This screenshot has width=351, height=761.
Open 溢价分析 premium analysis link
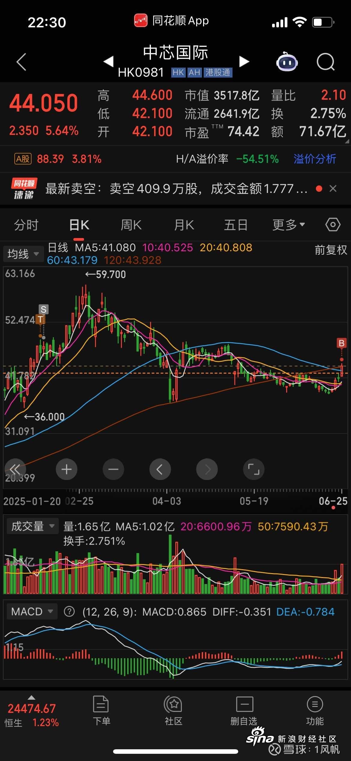tap(315, 159)
